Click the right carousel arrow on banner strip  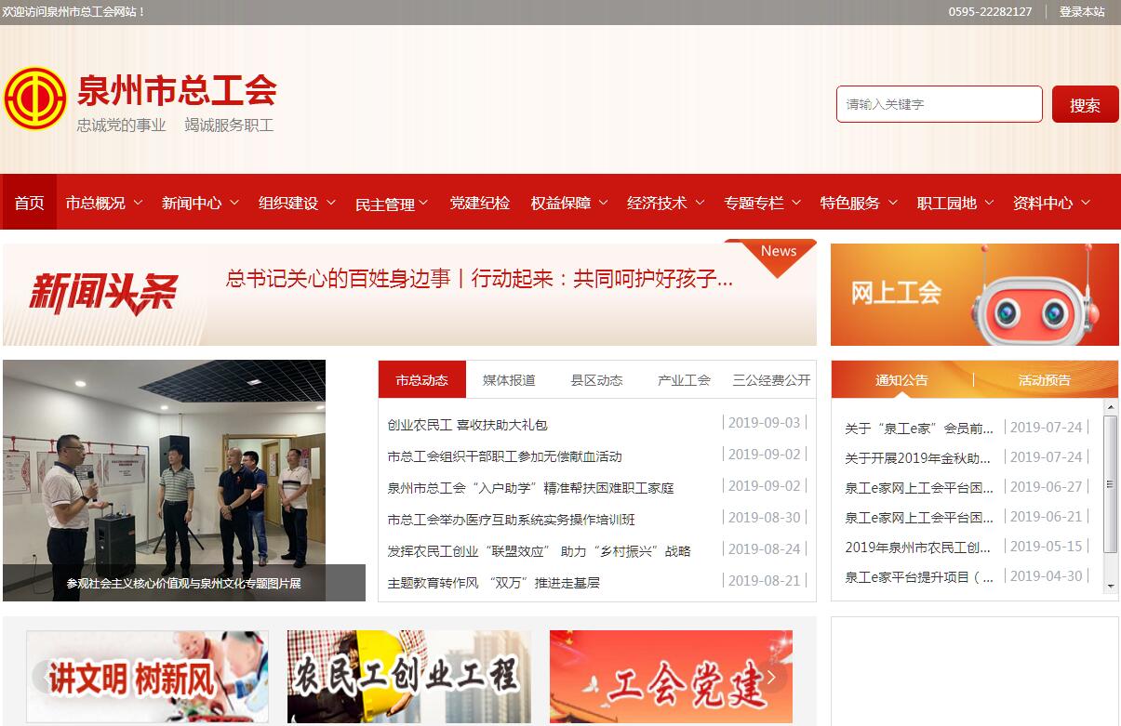click(771, 677)
